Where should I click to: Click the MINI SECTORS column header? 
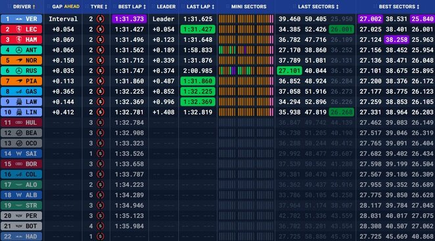click(x=248, y=7)
